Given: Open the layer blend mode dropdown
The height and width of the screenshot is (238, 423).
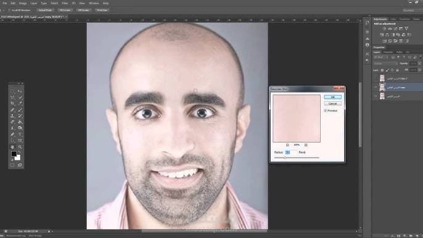Looking at the screenshot, I should tap(385, 64).
